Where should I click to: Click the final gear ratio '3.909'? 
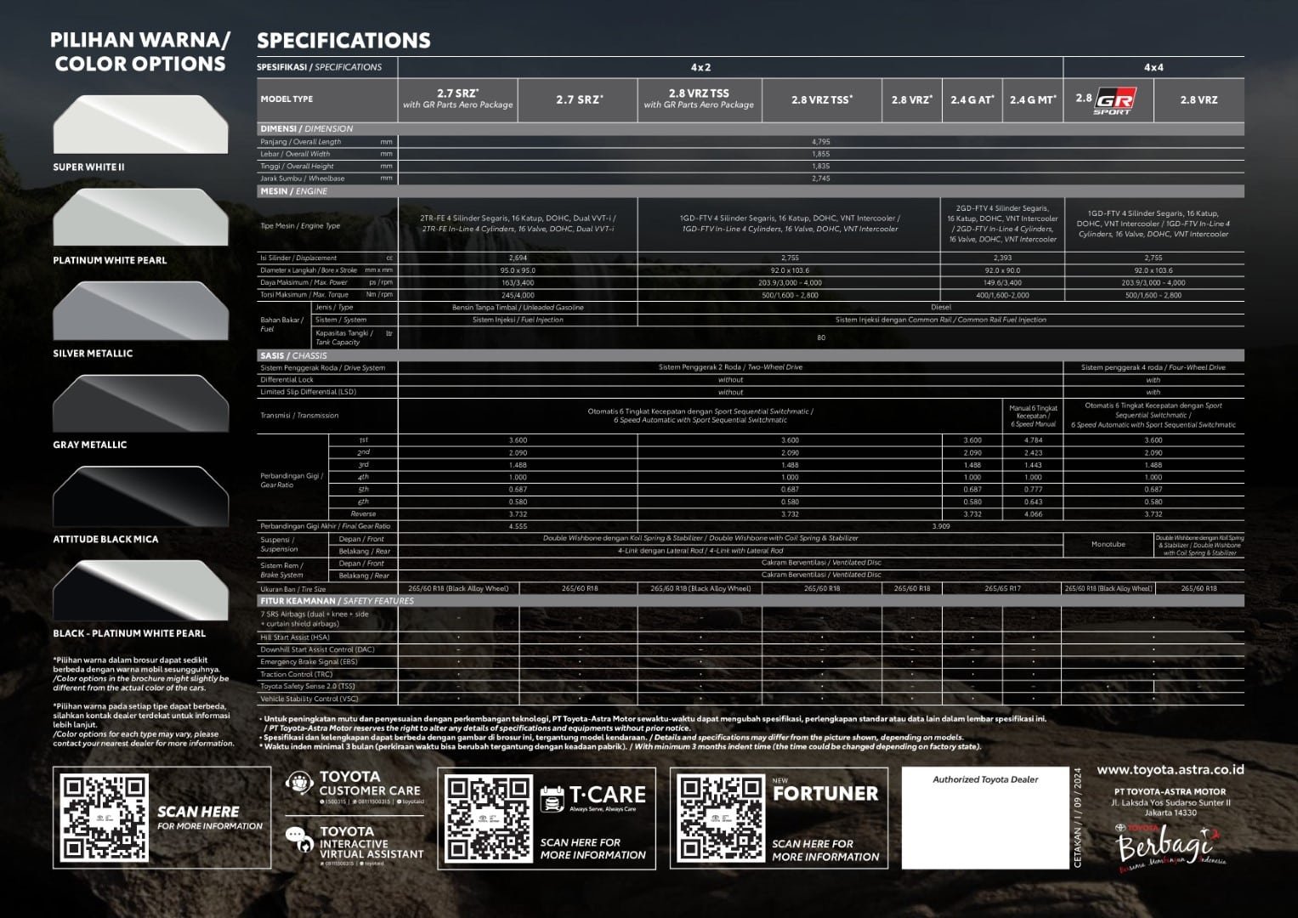pyautogui.click(x=941, y=526)
